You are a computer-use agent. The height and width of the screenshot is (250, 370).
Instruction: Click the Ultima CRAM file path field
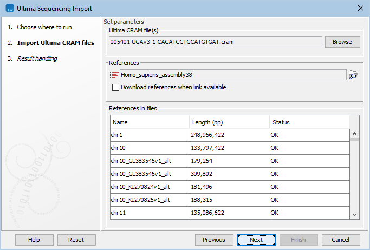215,42
